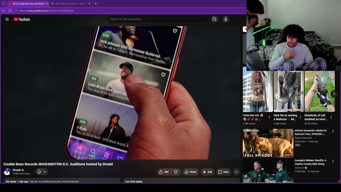
Task: Open the #druski hashtag
Action: coord(34,182)
